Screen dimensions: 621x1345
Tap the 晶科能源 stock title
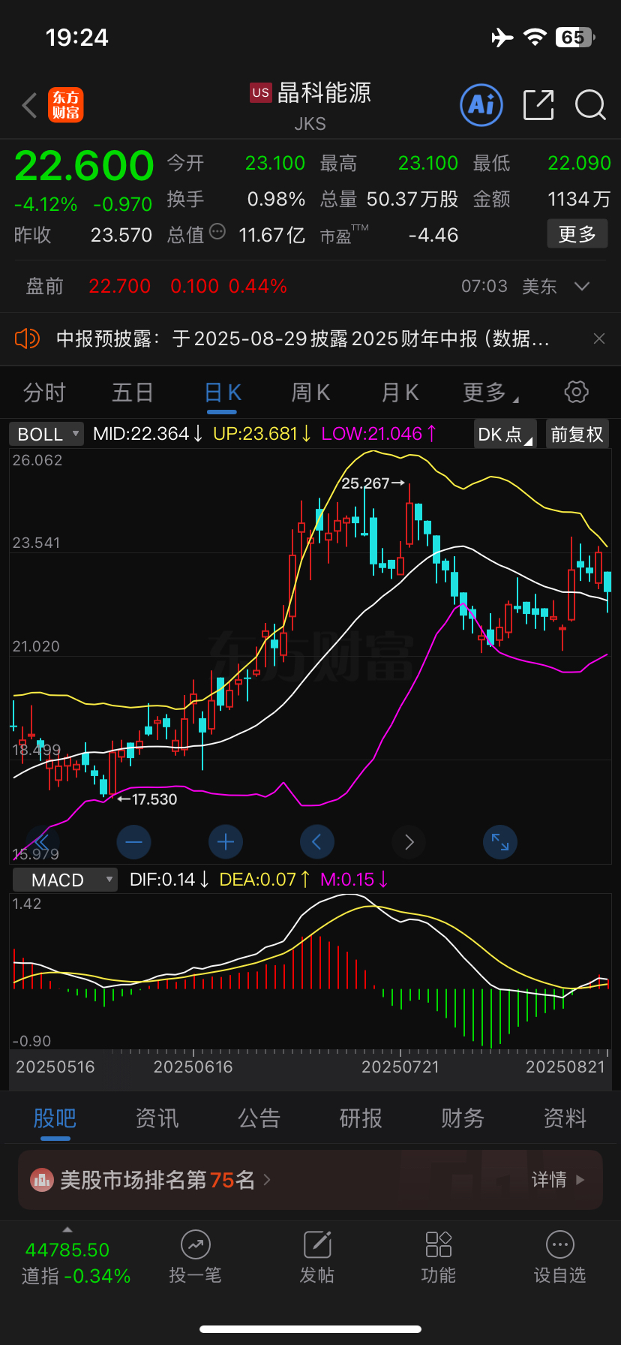324,92
